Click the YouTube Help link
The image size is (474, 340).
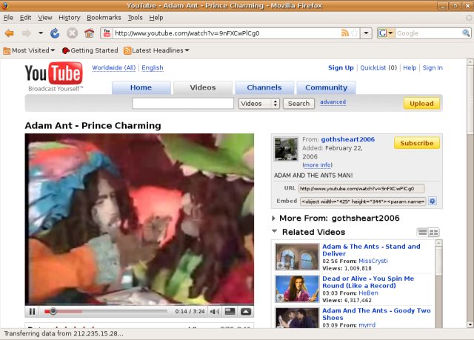(x=410, y=67)
